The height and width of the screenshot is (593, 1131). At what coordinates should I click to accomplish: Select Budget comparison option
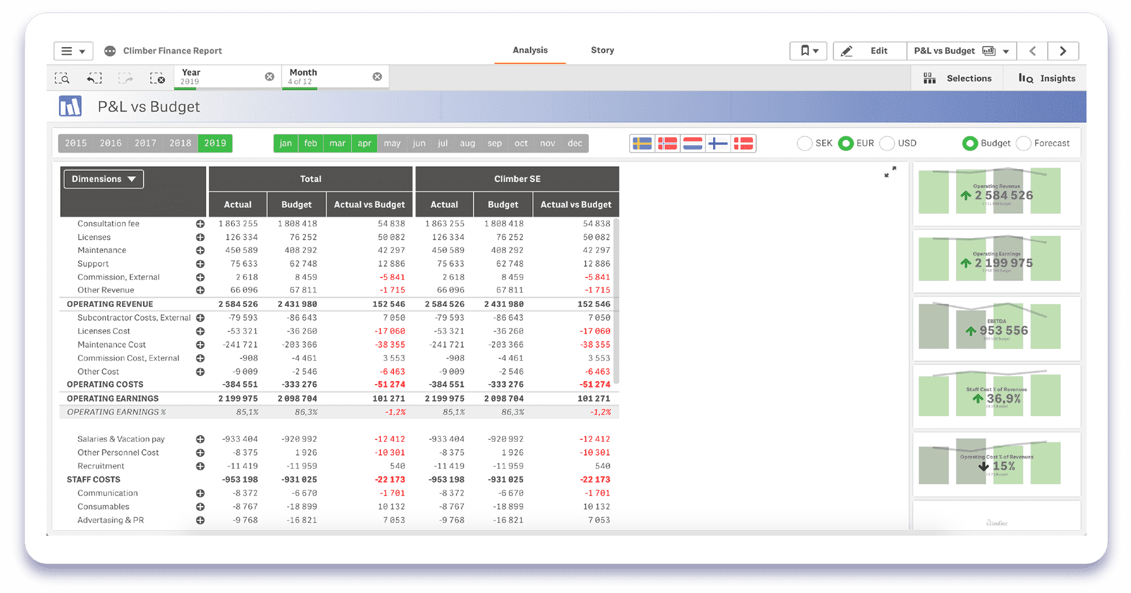970,143
